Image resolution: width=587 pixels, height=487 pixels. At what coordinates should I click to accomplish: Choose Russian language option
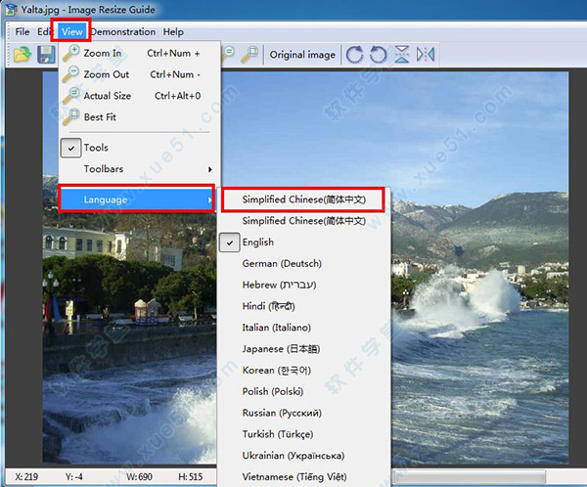(304, 413)
